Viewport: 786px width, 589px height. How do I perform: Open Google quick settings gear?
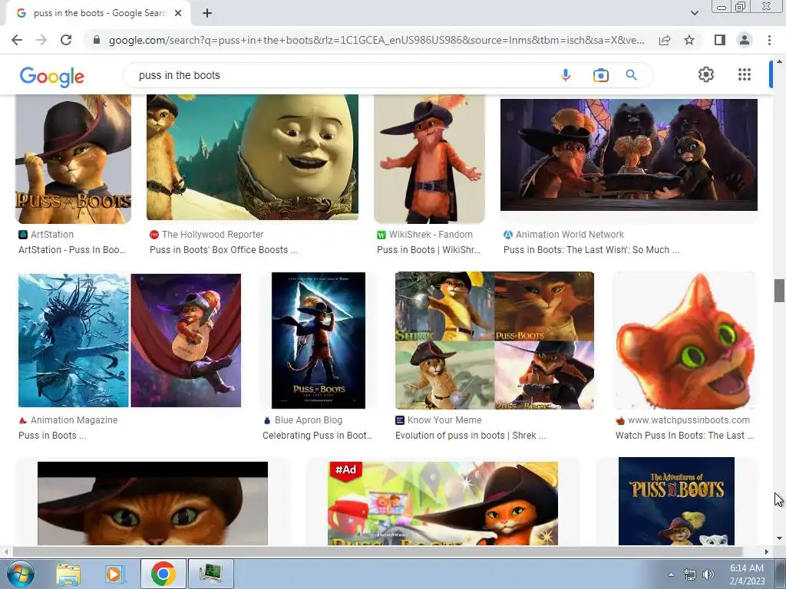coord(706,74)
